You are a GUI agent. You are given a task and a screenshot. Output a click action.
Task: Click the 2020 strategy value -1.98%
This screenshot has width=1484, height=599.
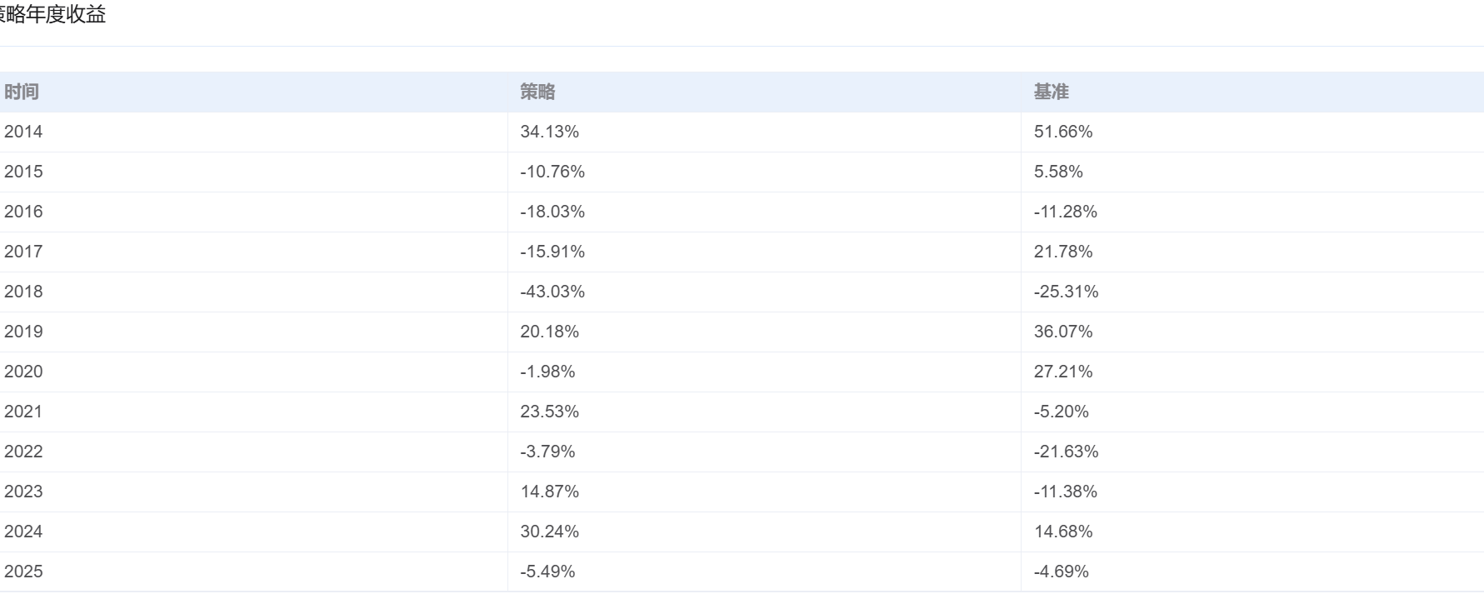[547, 372]
